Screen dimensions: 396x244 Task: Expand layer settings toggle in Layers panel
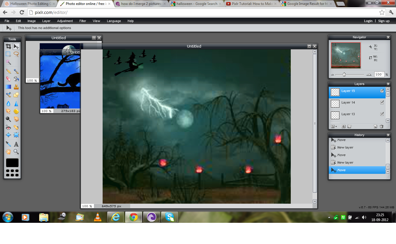[334, 126]
